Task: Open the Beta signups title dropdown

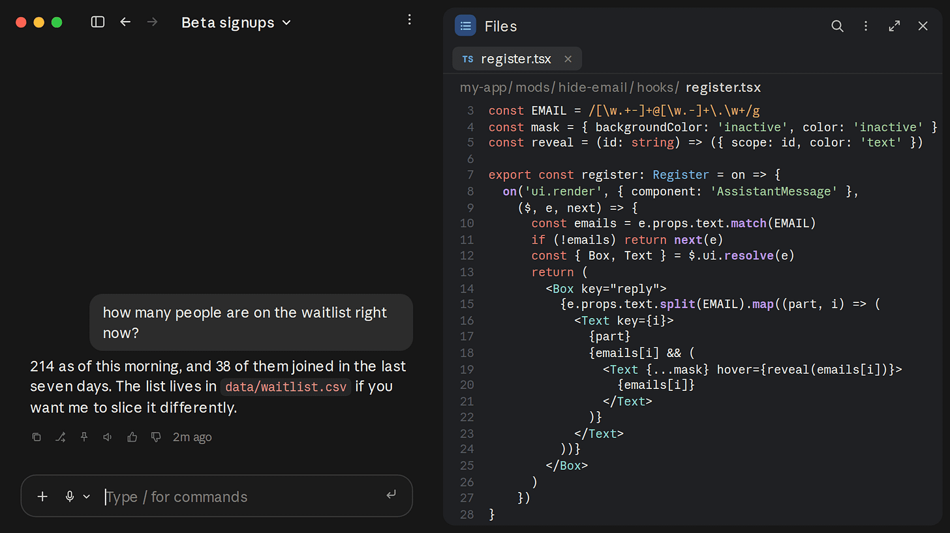Action: 236,22
